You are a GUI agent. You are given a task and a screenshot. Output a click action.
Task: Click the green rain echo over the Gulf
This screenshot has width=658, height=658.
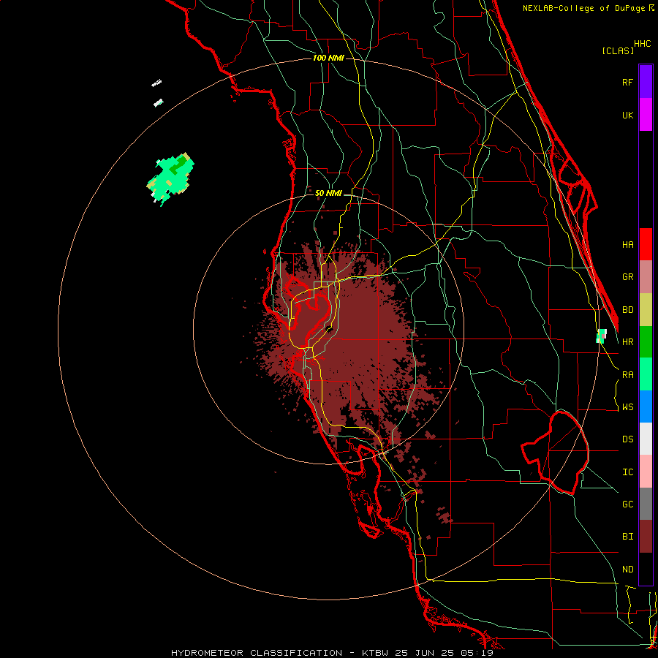coord(171,178)
